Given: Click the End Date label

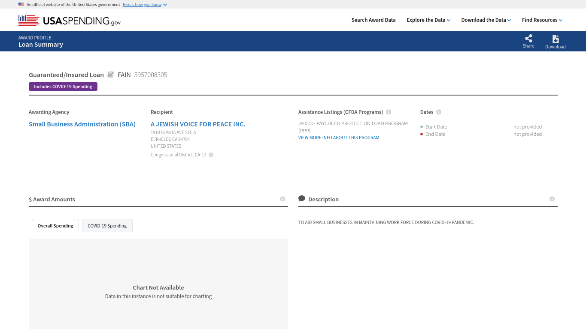Looking at the screenshot, I should click(435, 134).
